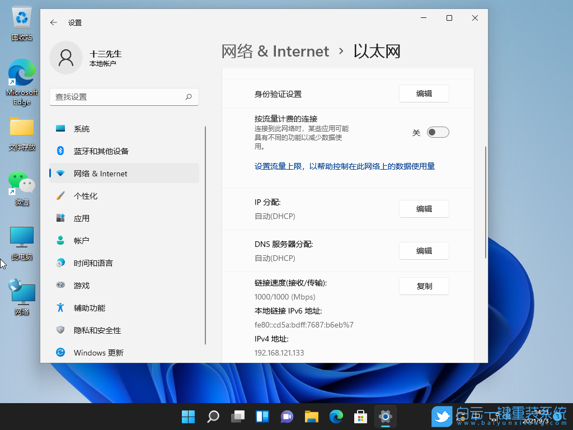Open File Explorer from the taskbar
This screenshot has height=430, width=573.
(311, 417)
